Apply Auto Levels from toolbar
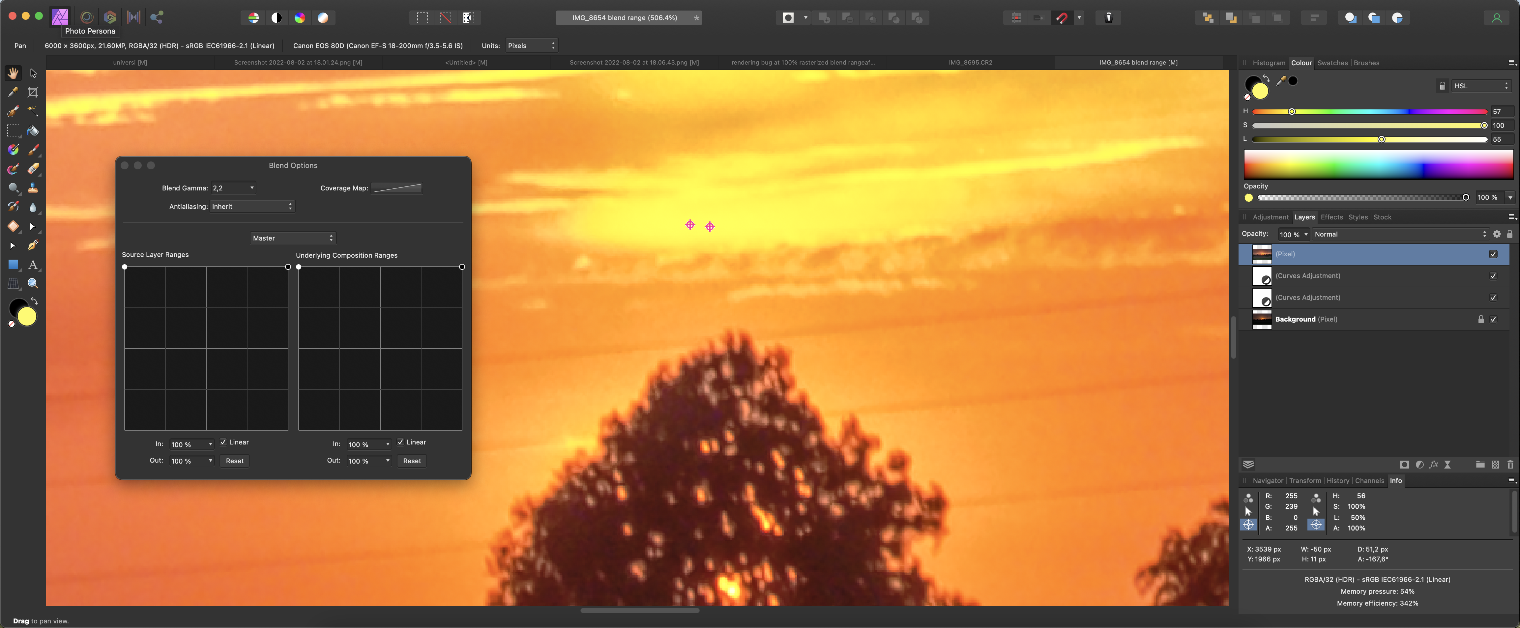The width and height of the screenshot is (1520, 628). [253, 18]
